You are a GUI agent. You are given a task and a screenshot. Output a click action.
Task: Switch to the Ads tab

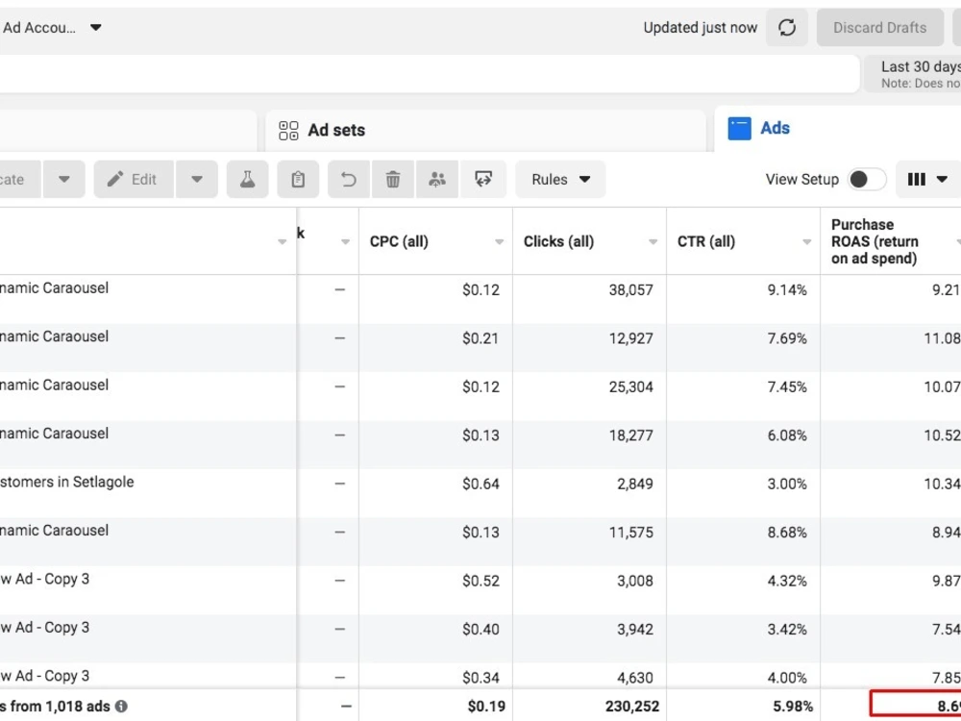pos(837,129)
